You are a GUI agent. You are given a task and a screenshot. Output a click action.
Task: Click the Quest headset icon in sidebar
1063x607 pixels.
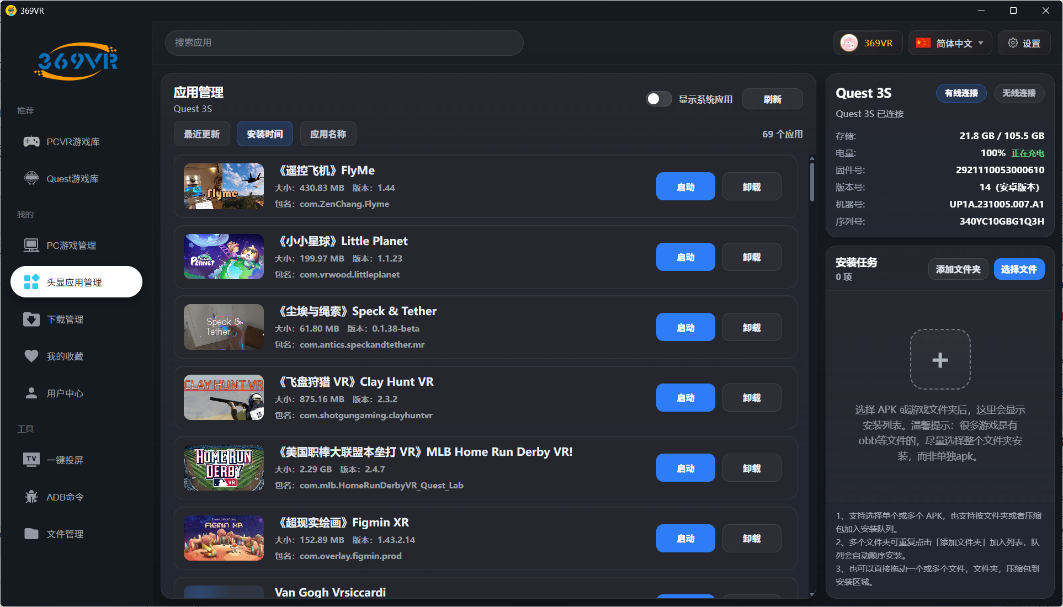pyautogui.click(x=31, y=178)
